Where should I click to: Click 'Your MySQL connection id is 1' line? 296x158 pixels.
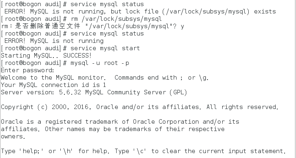[x=53, y=85]
